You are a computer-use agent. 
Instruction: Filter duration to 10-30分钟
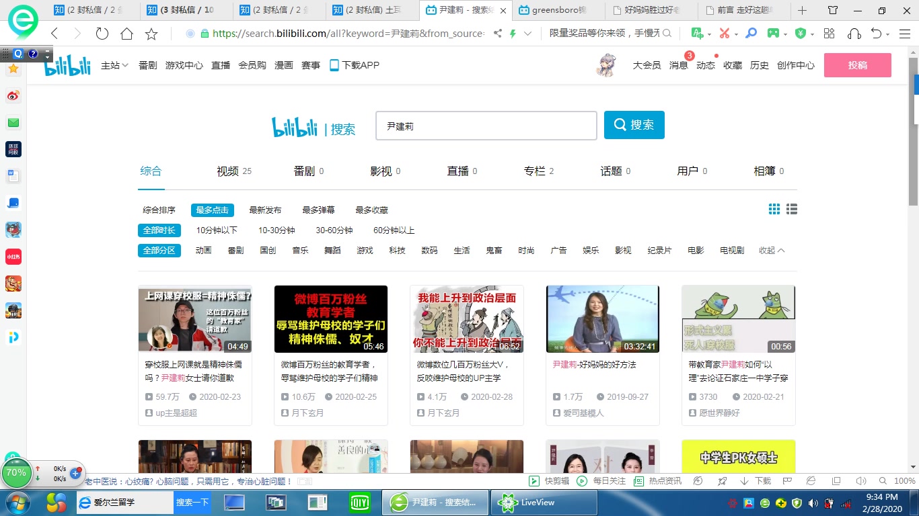pos(277,230)
